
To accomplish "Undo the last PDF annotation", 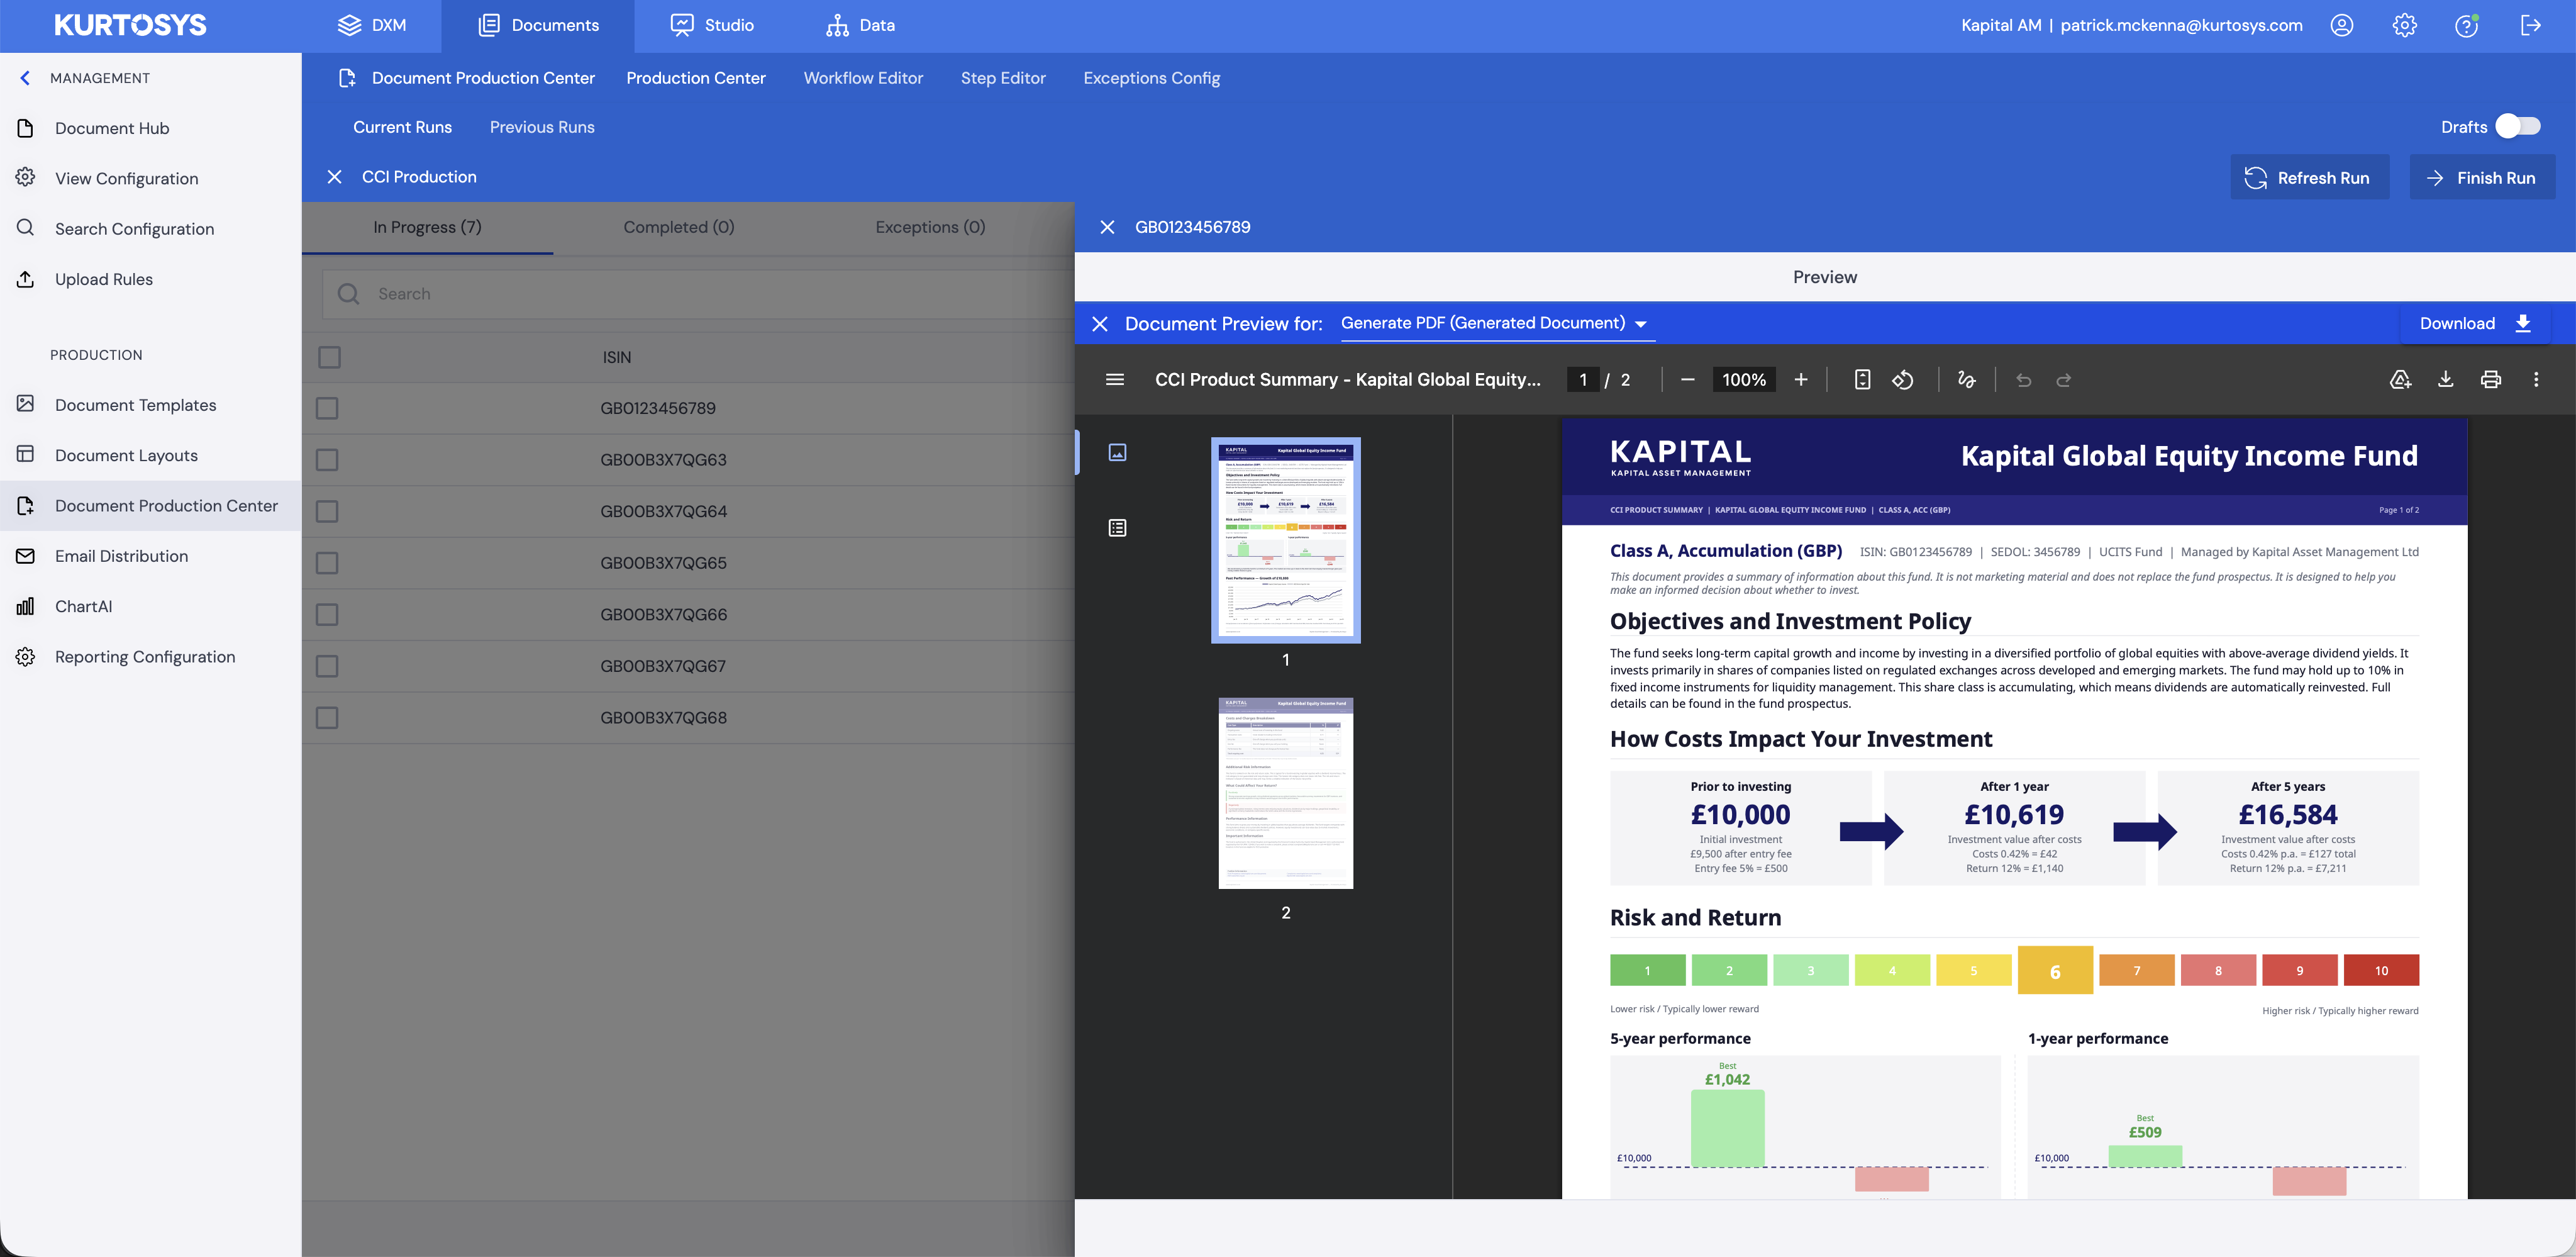I will pos(2024,380).
